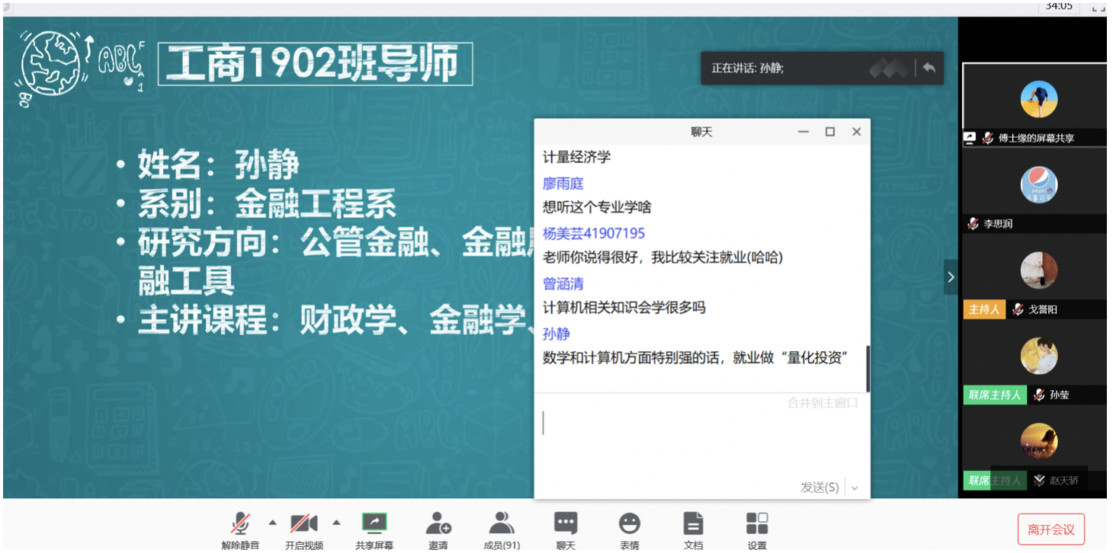Click the chat window vertical scrollbar

click(x=868, y=369)
